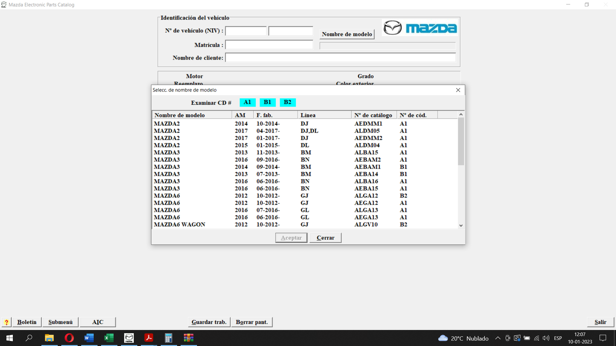Select the row with catalog ALBA16
Viewport: 616px width, 346px height.
305,181
